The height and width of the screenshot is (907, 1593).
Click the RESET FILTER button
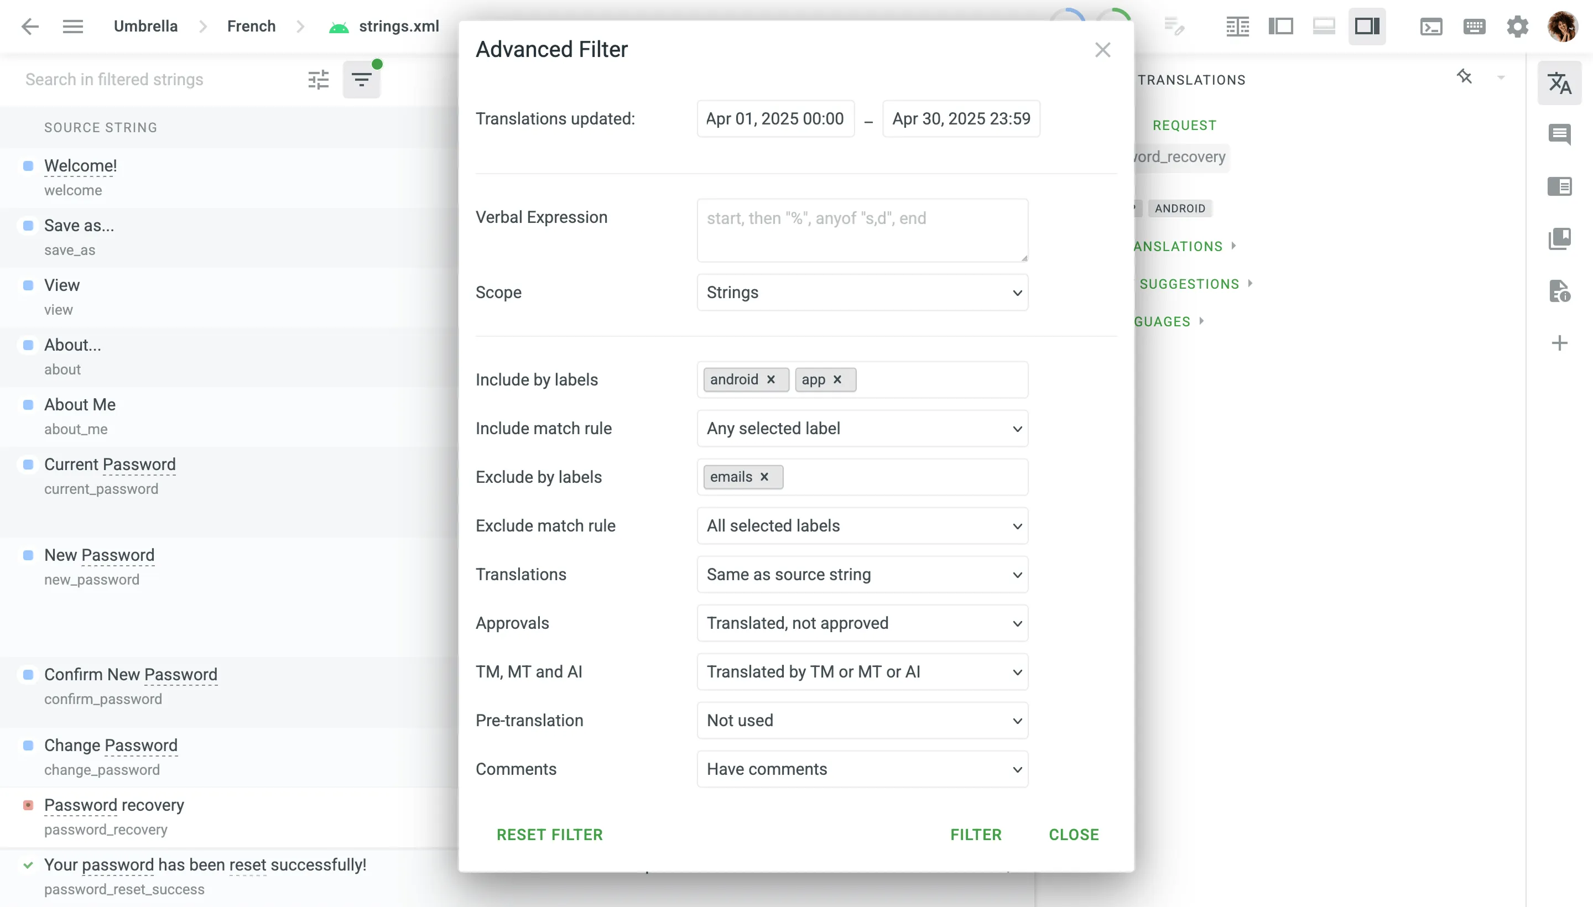coord(549,834)
